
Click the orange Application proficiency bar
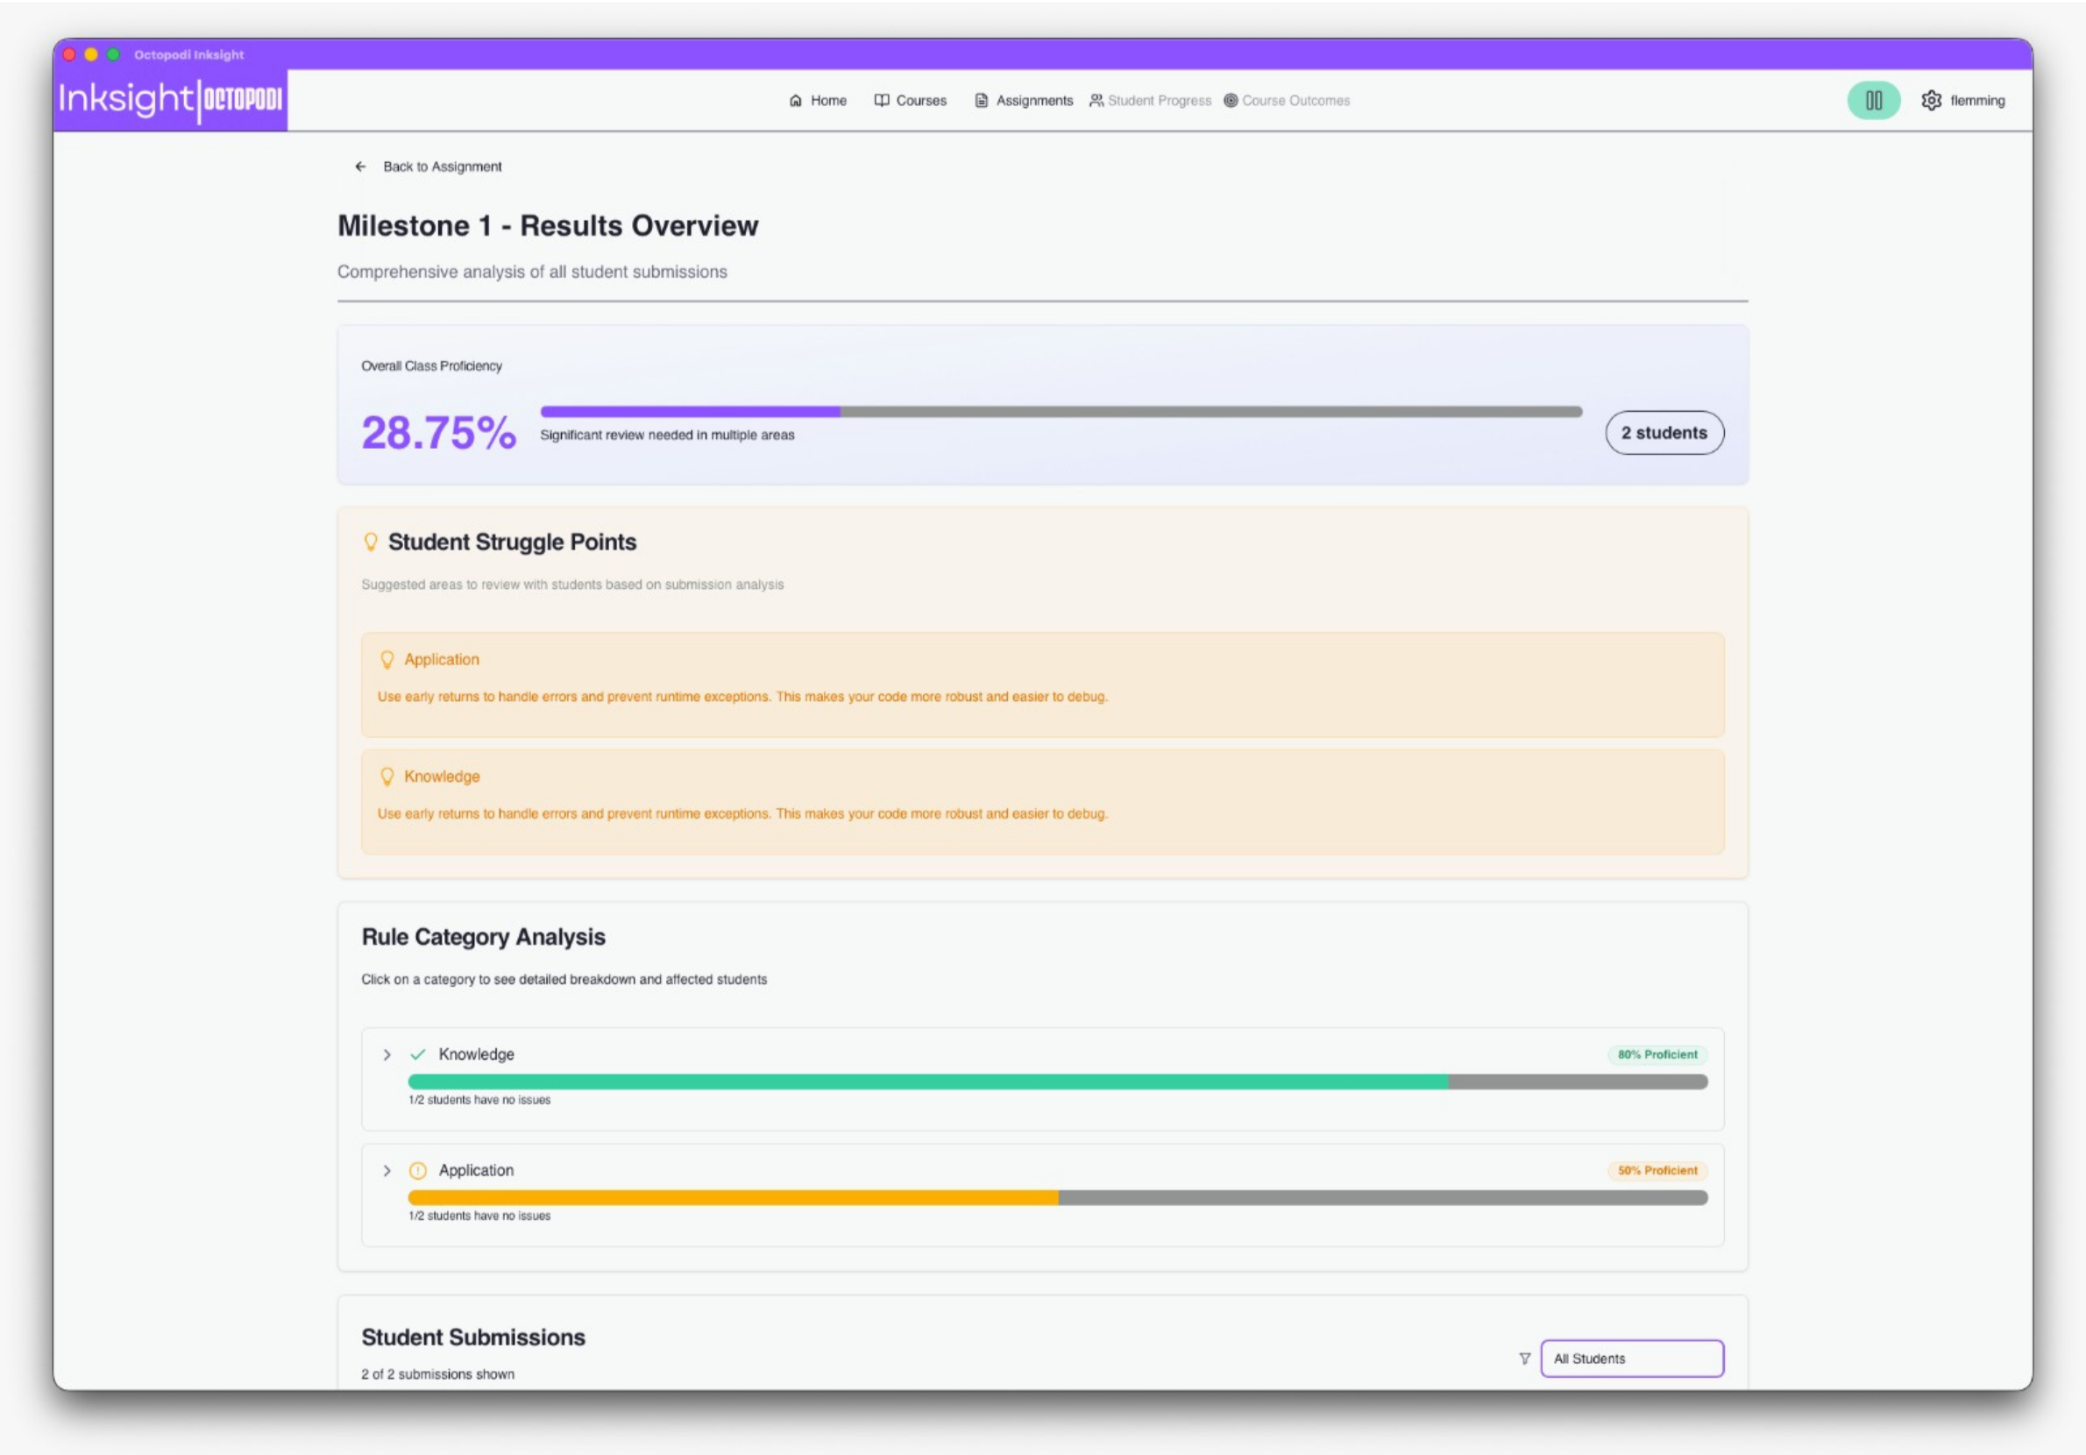(x=1058, y=1198)
